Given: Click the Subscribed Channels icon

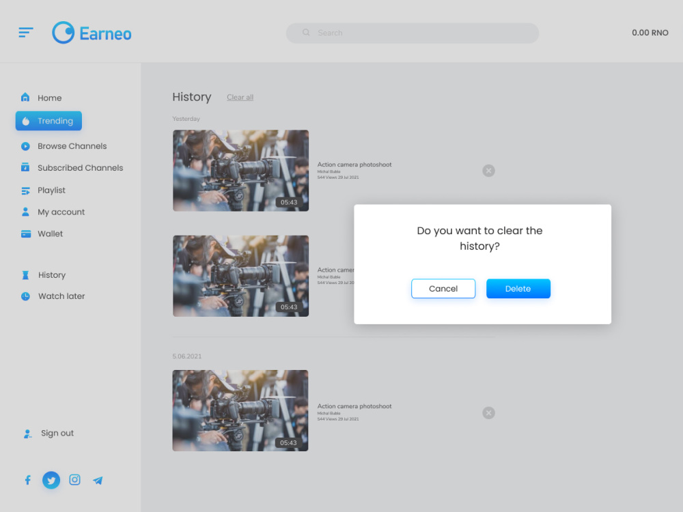Looking at the screenshot, I should [25, 168].
